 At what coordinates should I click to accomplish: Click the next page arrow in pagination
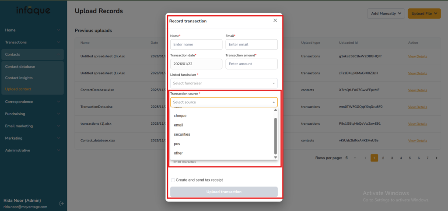click(x=437, y=158)
